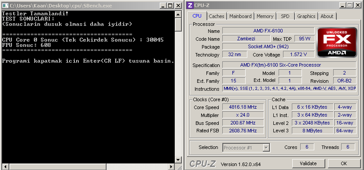
Task: Click the Level 3 64-way associativity value
Action: (x=345, y=131)
